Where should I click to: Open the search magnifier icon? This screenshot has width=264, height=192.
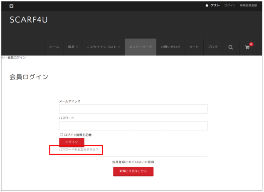[x=230, y=47]
